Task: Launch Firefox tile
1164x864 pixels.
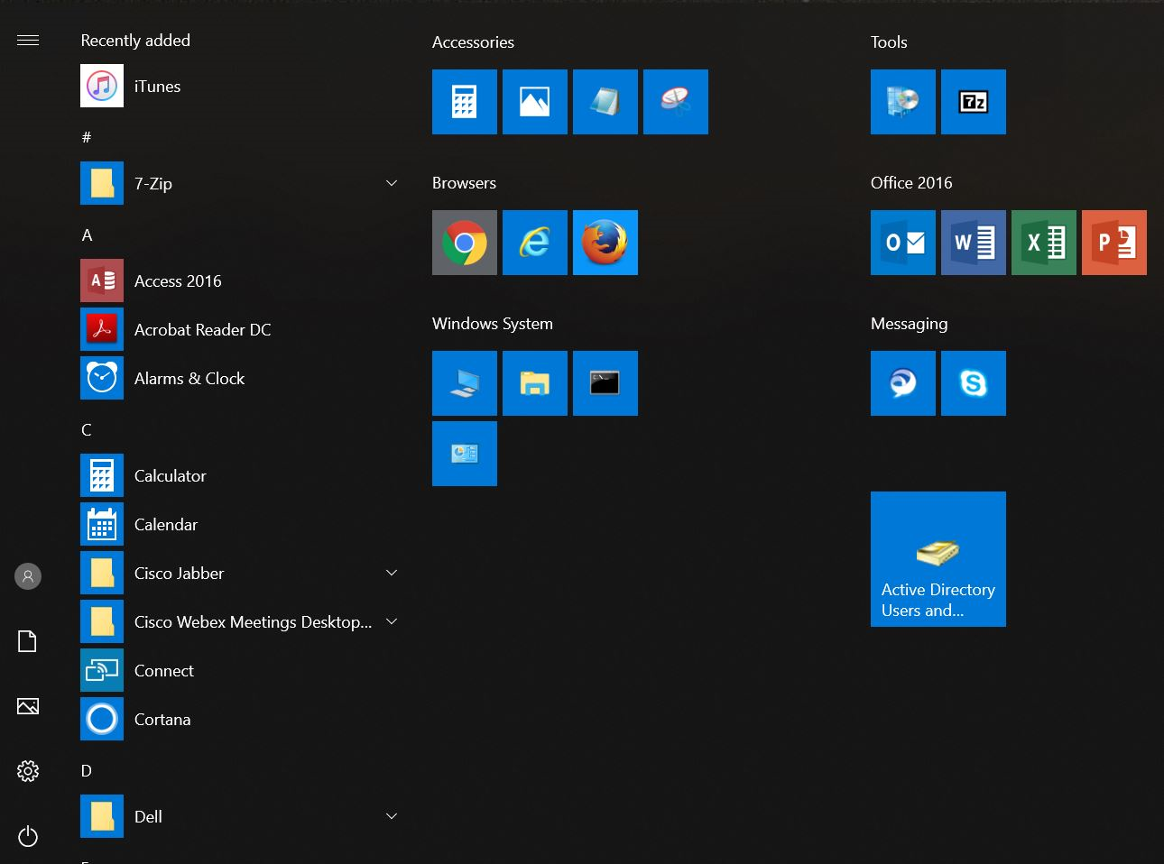Action: (x=605, y=243)
